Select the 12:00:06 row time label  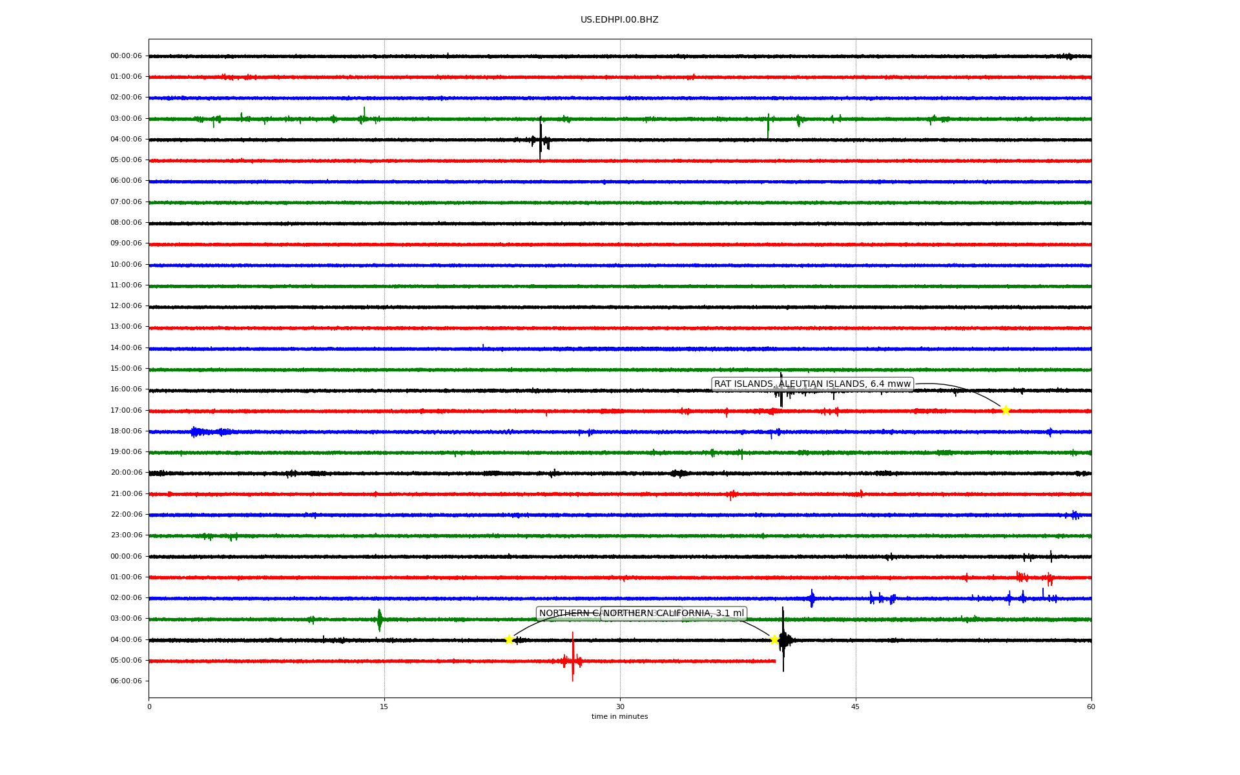(126, 306)
